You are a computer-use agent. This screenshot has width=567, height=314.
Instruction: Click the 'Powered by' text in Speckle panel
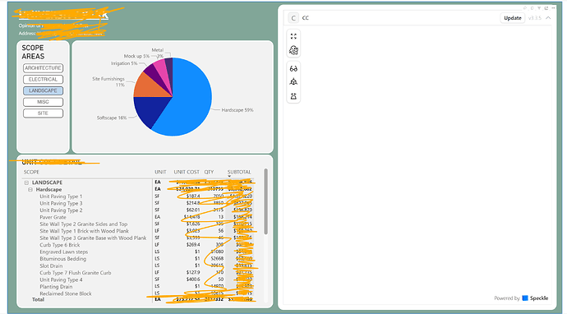coord(507,298)
